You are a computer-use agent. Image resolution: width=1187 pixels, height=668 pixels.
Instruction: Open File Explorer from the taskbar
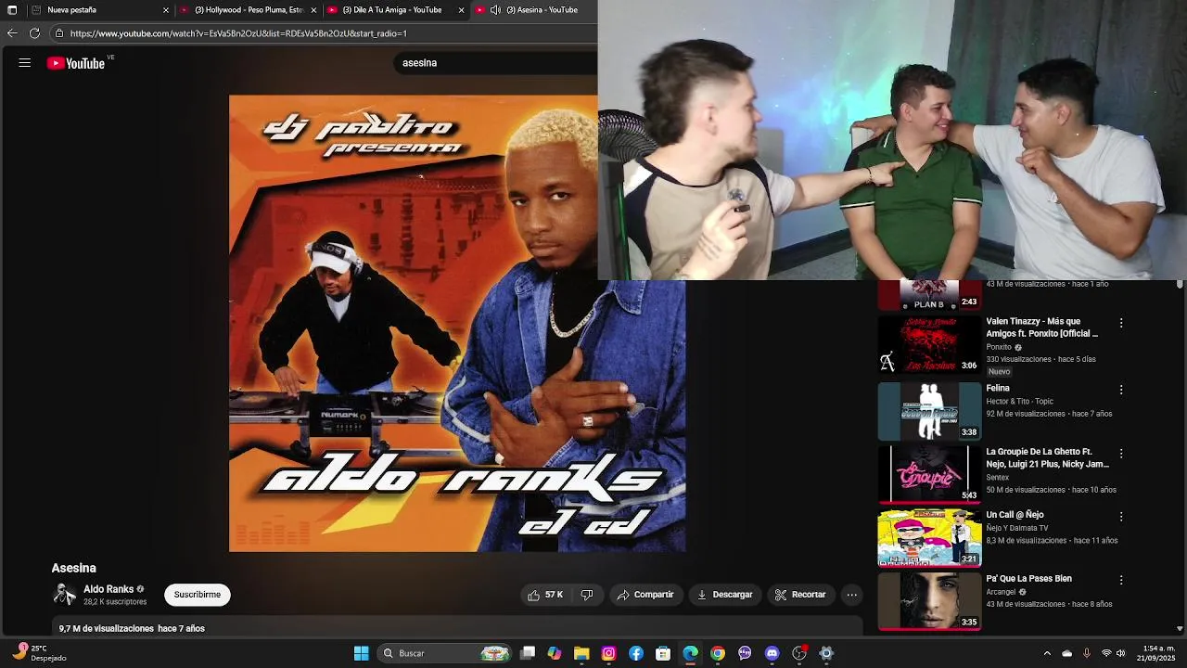point(581,653)
